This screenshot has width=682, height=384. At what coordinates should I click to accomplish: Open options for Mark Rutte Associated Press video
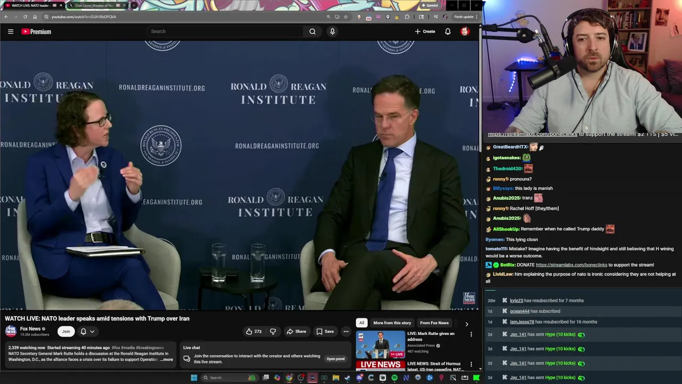471,334
